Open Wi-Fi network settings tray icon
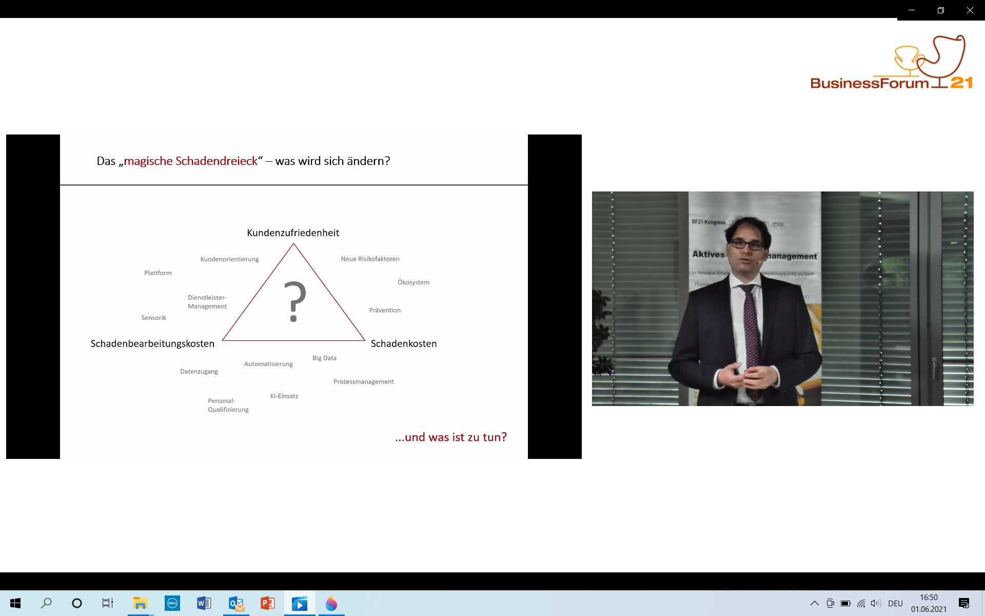985x616 pixels. pos(861,603)
